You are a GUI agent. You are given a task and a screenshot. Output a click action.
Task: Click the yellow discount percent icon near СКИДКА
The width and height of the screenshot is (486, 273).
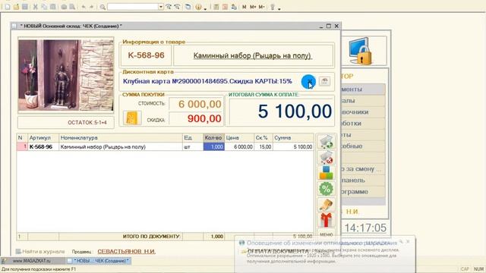(132, 118)
